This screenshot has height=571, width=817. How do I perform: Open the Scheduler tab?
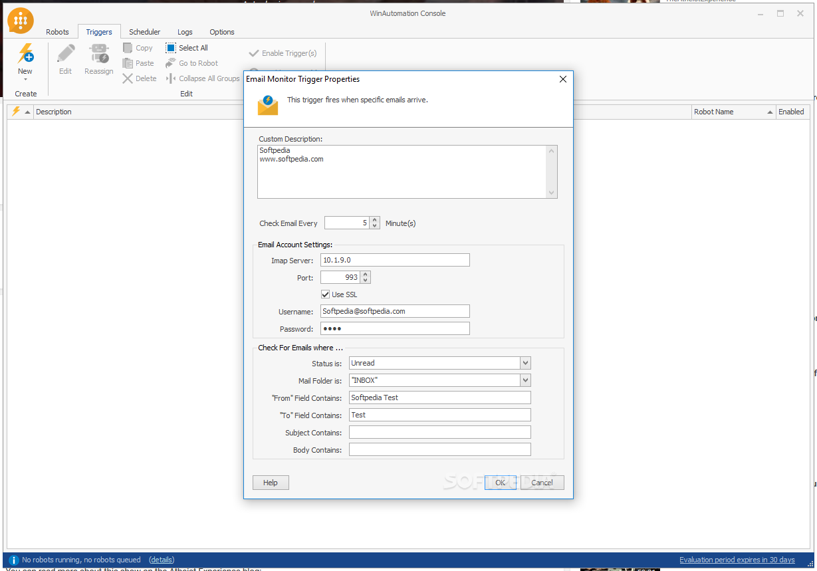[145, 32]
